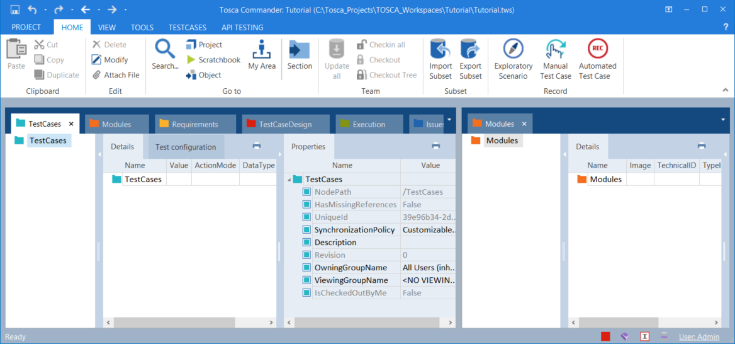Click the ActionMode column header
Viewport: 735px width, 344px height.
(215, 165)
